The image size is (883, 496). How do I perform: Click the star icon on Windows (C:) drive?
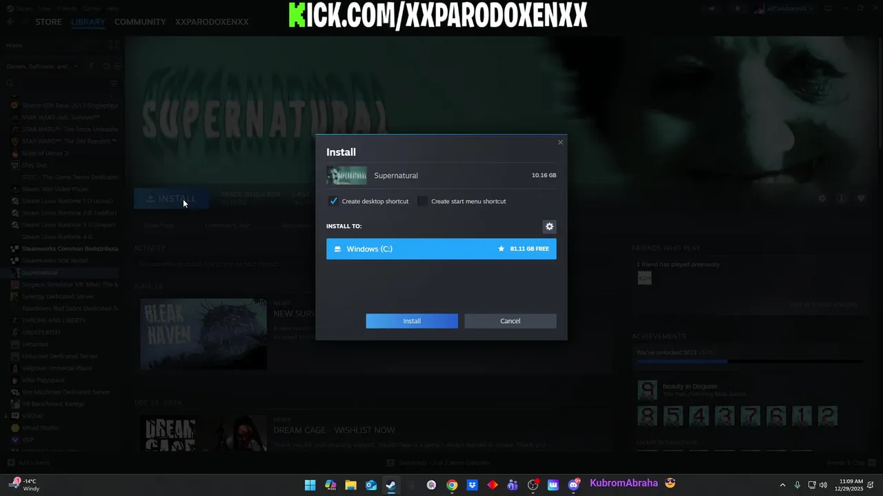click(x=502, y=249)
